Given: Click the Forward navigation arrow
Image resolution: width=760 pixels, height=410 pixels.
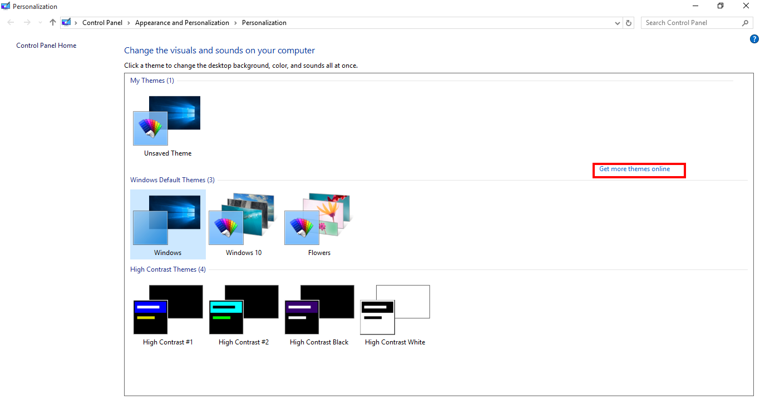Looking at the screenshot, I should coord(27,23).
